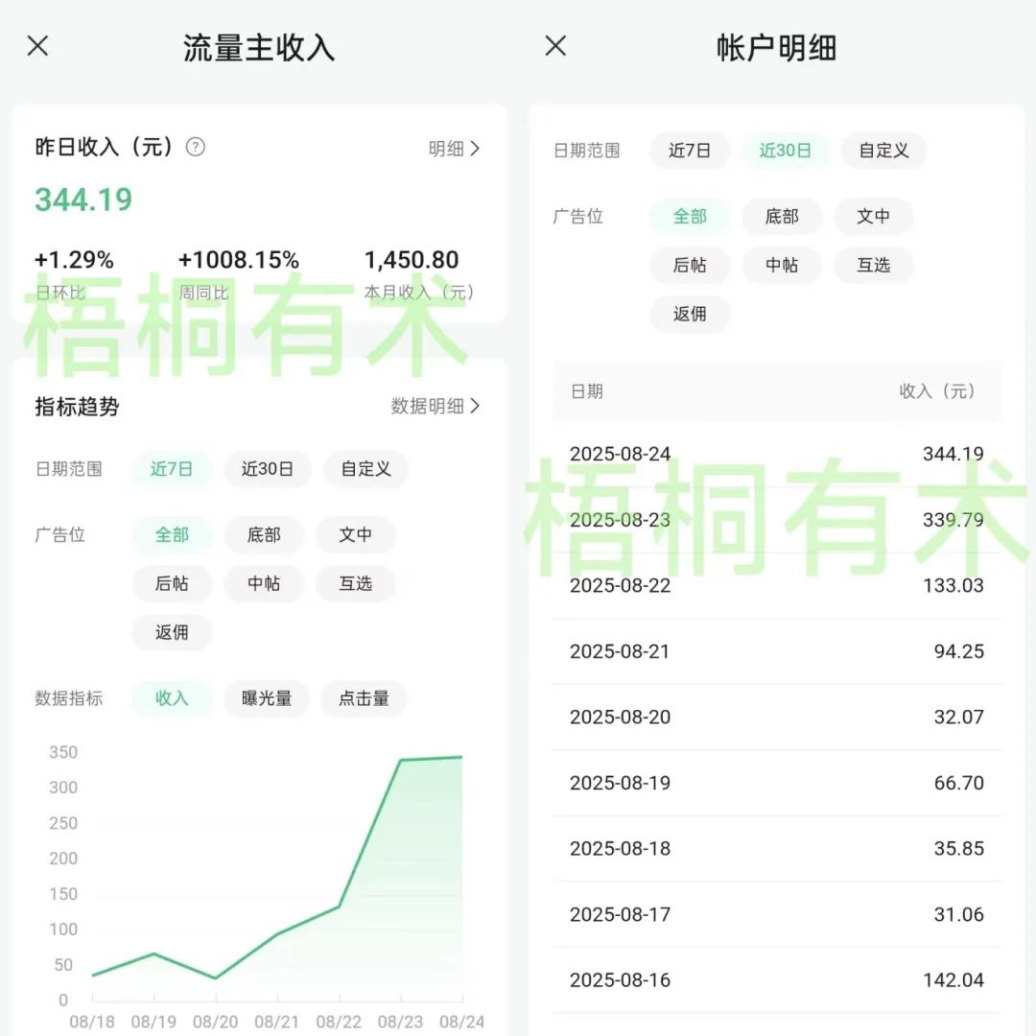Select 中帖 filter in 帐户明细
This screenshot has height=1036, width=1036.
tap(782, 265)
